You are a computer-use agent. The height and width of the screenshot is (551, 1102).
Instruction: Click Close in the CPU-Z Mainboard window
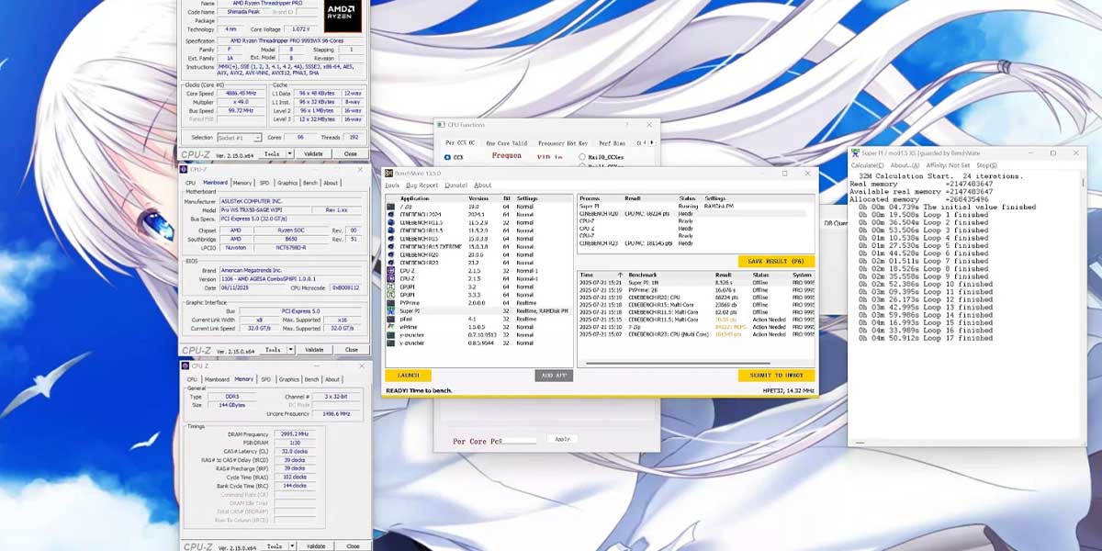[x=352, y=350]
